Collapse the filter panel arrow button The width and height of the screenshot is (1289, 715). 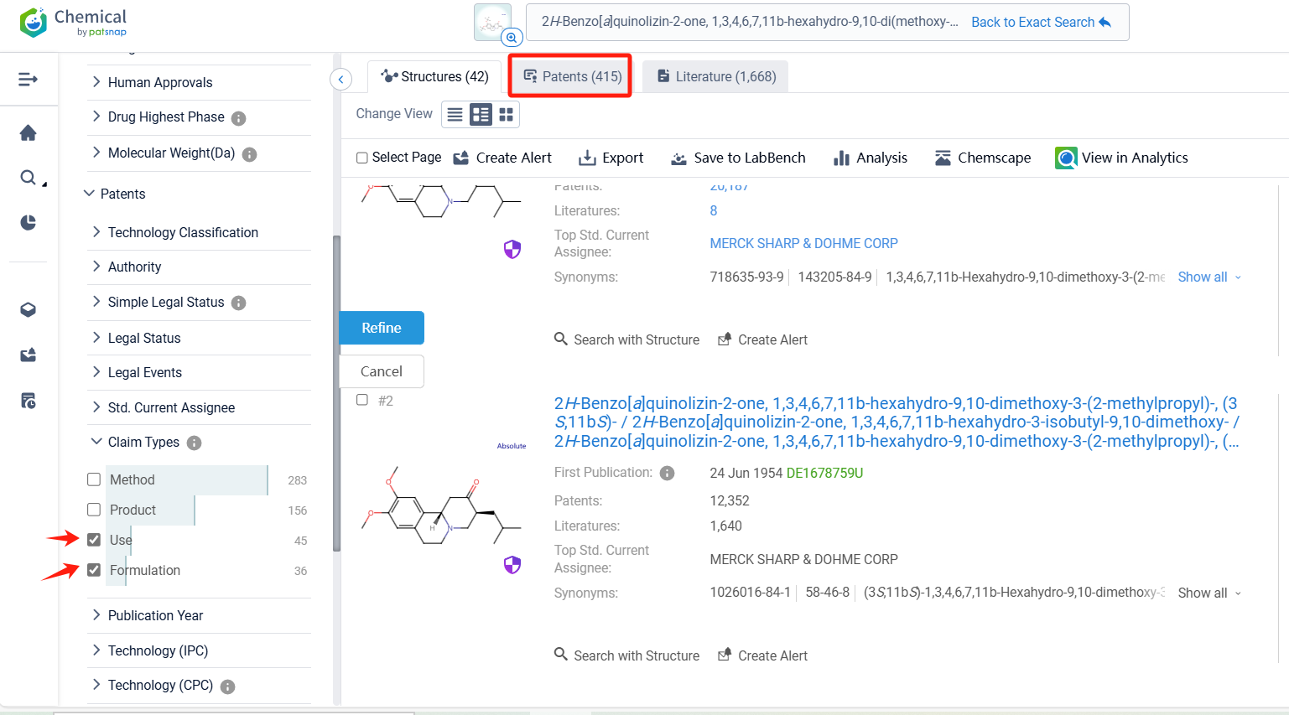(x=340, y=80)
